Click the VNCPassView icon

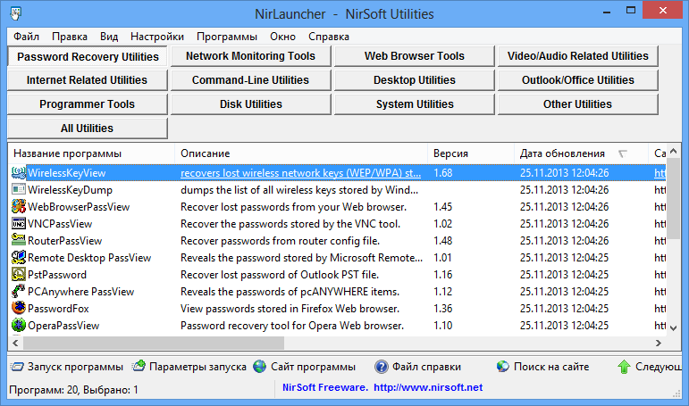pos(19,224)
